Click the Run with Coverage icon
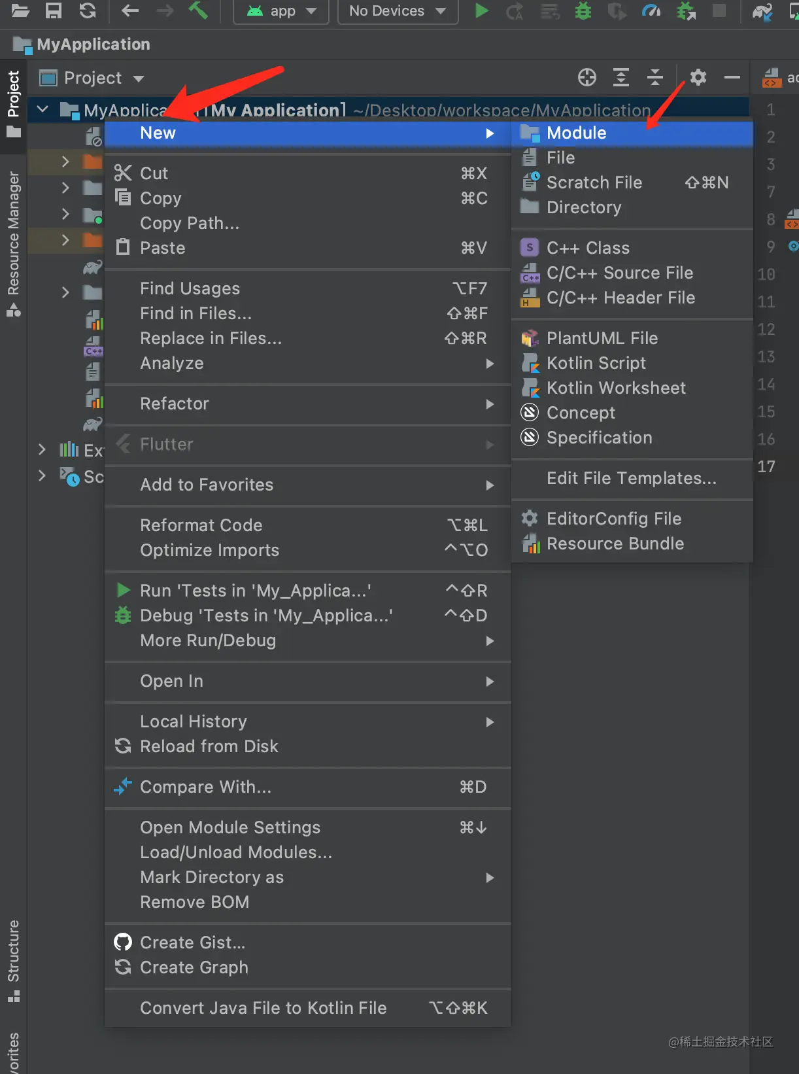This screenshot has height=1074, width=799. click(617, 10)
